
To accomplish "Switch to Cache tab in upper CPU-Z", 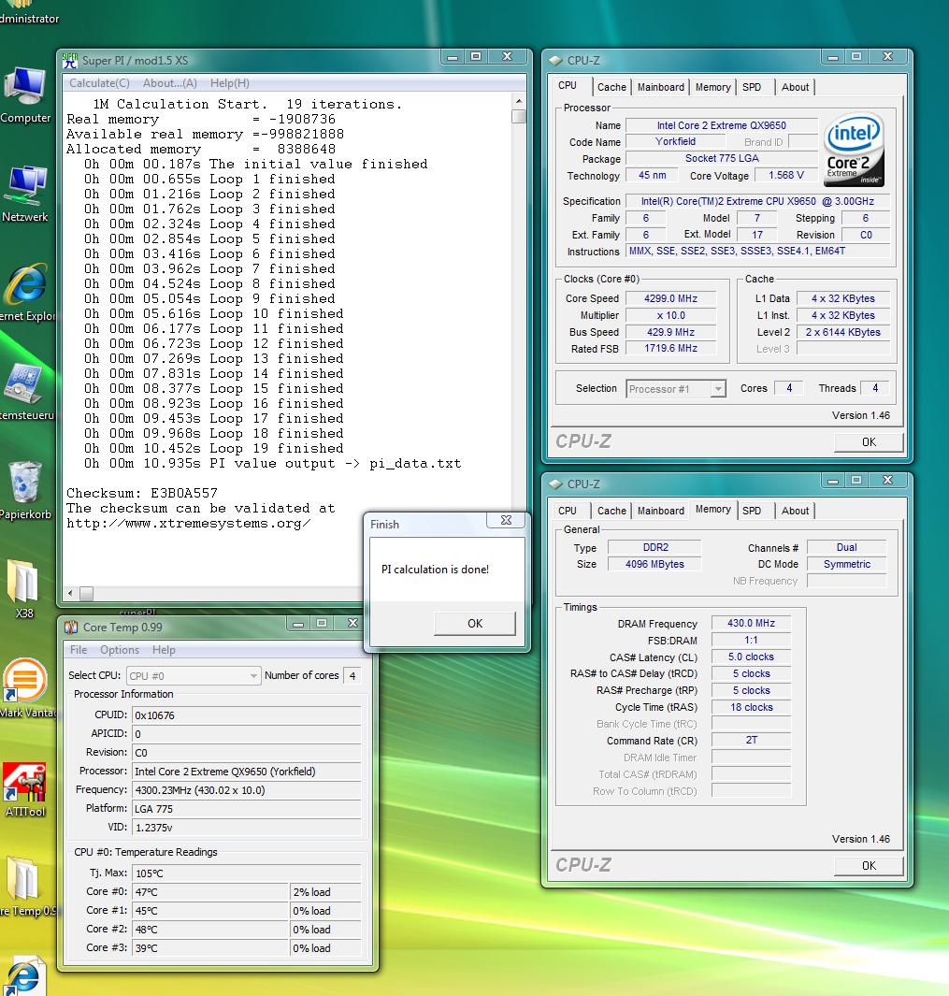I will [611, 87].
